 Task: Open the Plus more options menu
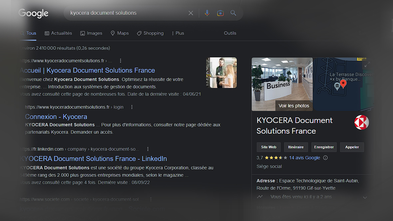pyautogui.click(x=178, y=33)
